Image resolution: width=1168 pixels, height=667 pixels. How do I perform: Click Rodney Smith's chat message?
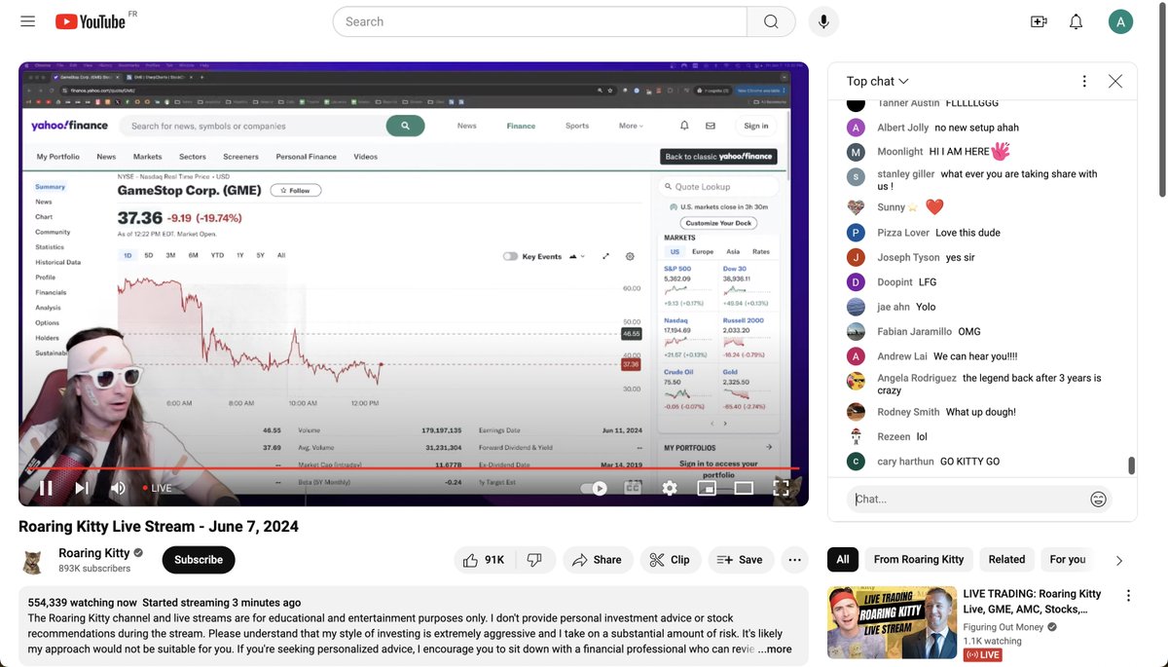click(981, 412)
